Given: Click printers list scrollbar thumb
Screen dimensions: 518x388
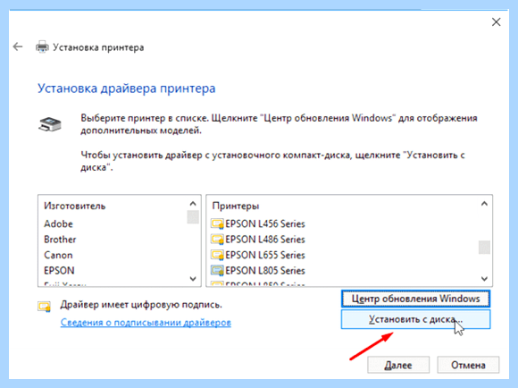Looking at the screenshot, I should pos(484,247).
